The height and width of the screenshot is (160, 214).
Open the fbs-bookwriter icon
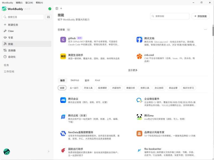coord(139,150)
